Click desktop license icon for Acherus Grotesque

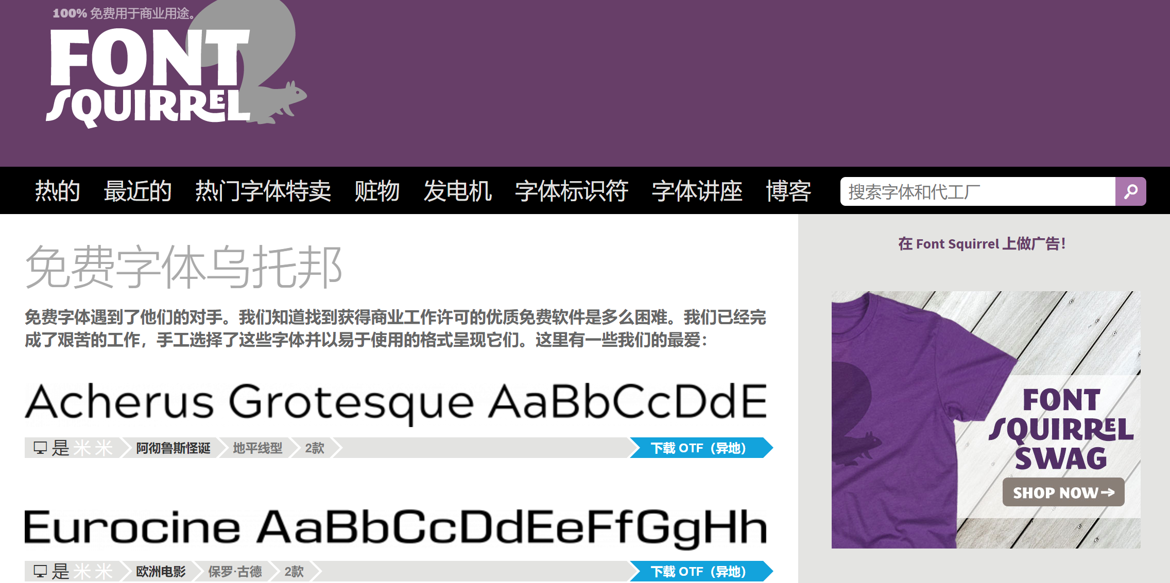coord(40,448)
